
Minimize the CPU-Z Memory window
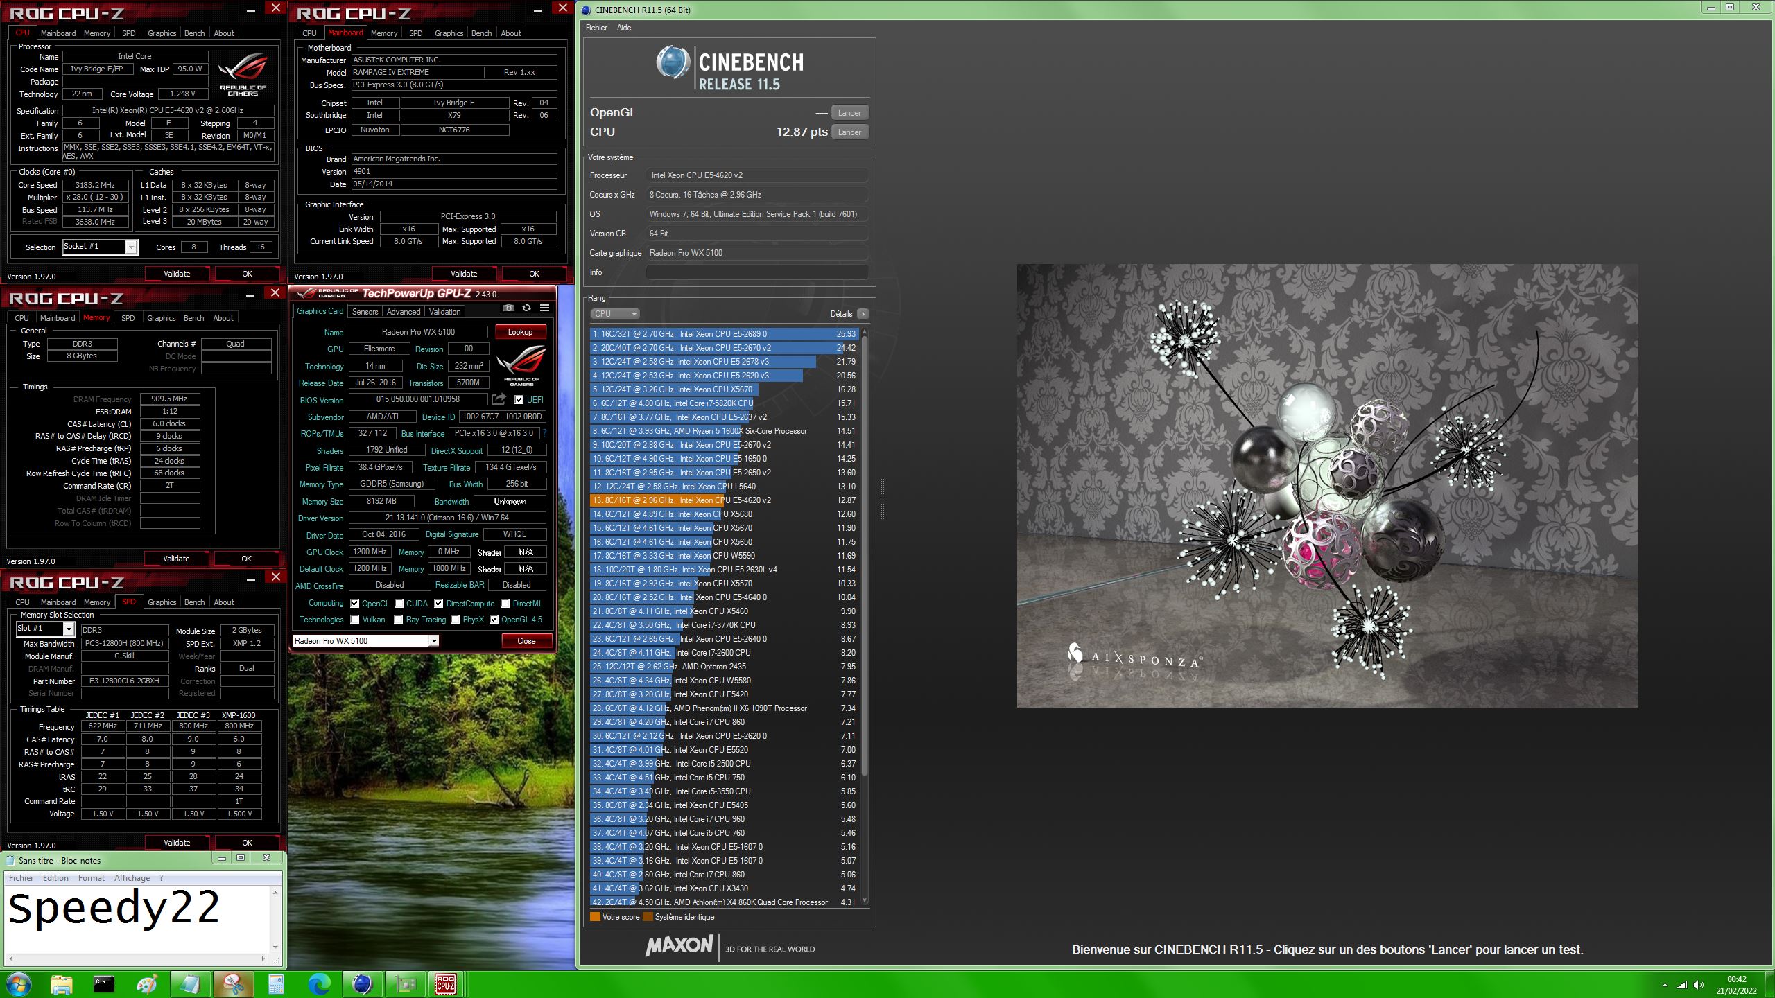click(x=251, y=295)
